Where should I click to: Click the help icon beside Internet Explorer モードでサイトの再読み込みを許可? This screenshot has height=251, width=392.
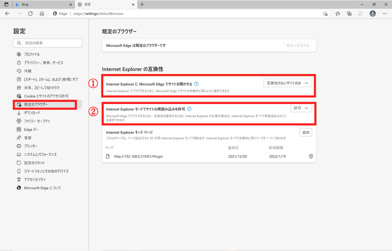point(189,109)
